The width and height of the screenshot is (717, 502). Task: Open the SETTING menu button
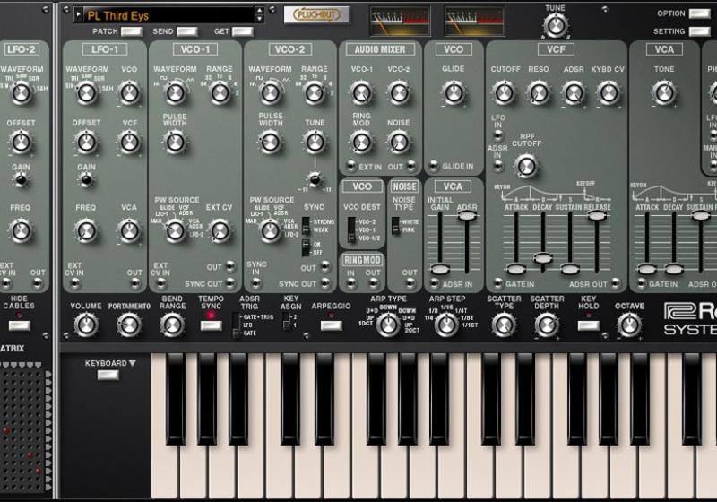(699, 31)
